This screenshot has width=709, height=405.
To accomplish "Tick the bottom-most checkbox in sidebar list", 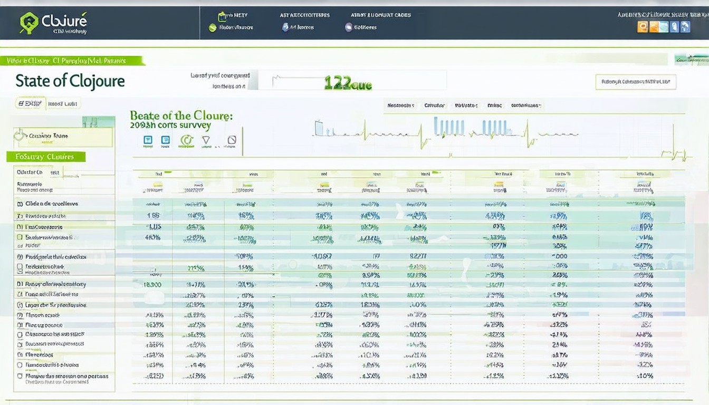I will pyautogui.click(x=20, y=377).
